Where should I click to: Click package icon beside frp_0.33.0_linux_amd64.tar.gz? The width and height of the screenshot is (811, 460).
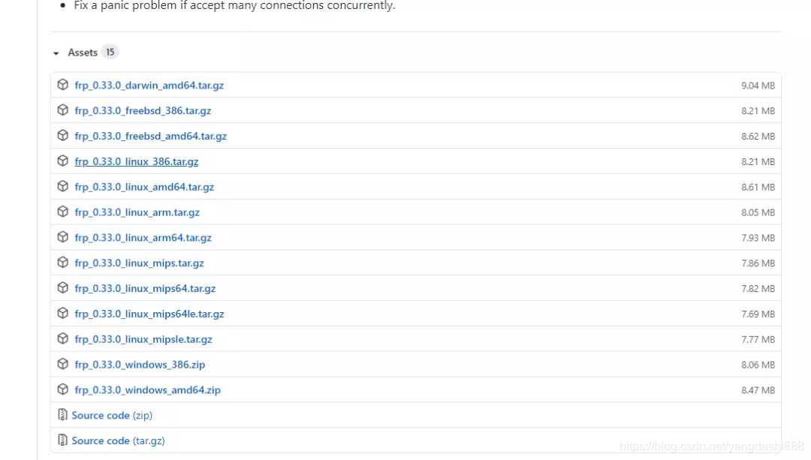(x=62, y=186)
